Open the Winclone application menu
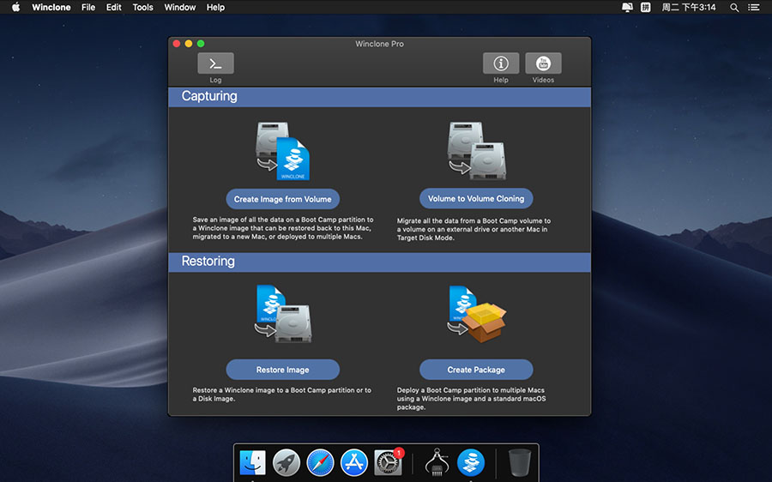This screenshot has height=482, width=772. (51, 8)
